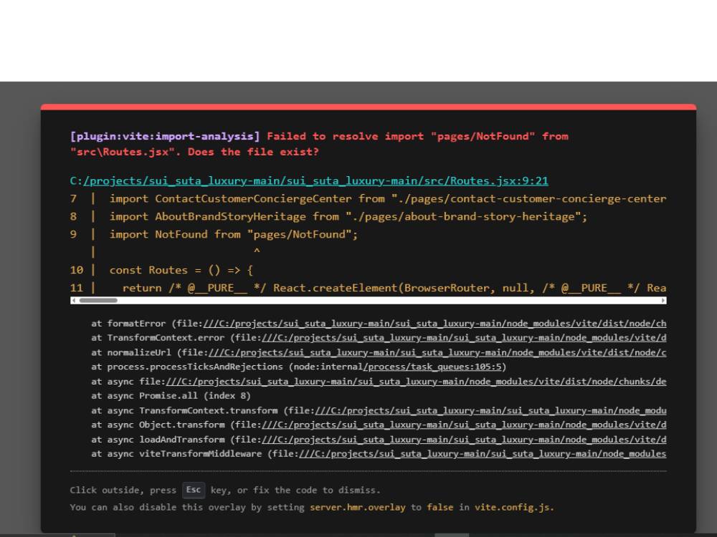Open the TransformContext.transform stack trace link

[490, 410]
